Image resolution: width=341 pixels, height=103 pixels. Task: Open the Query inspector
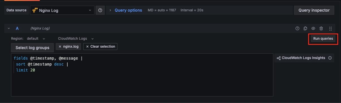(x=314, y=10)
